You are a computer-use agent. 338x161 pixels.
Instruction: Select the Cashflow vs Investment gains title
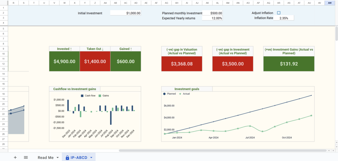pyautogui.click(x=75, y=89)
